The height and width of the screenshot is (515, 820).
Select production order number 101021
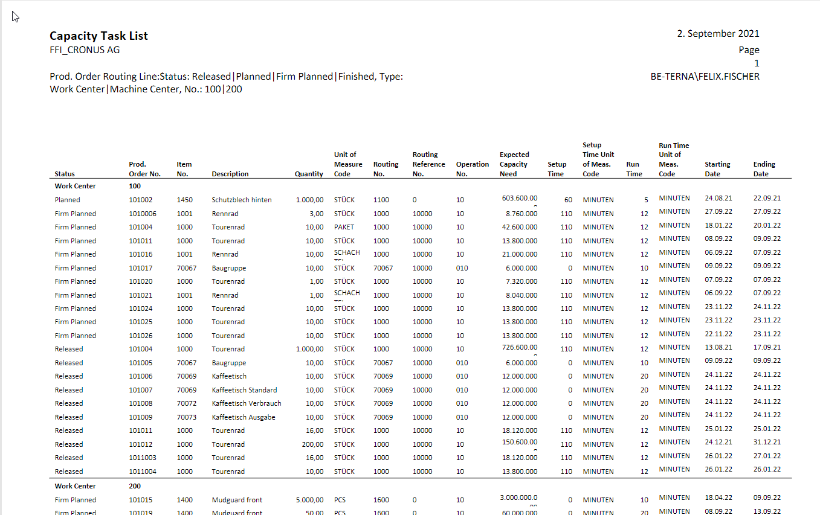141,295
